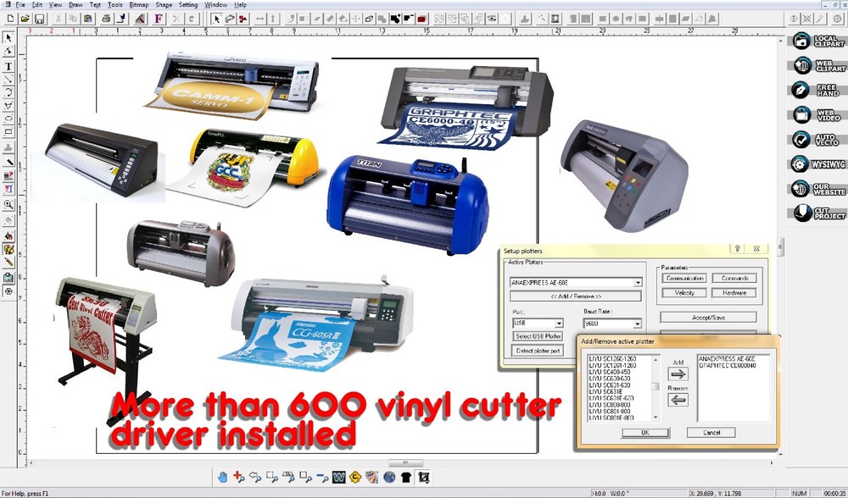Select the arrow selection tool in left toolbar
848x498 pixels.
10,38
